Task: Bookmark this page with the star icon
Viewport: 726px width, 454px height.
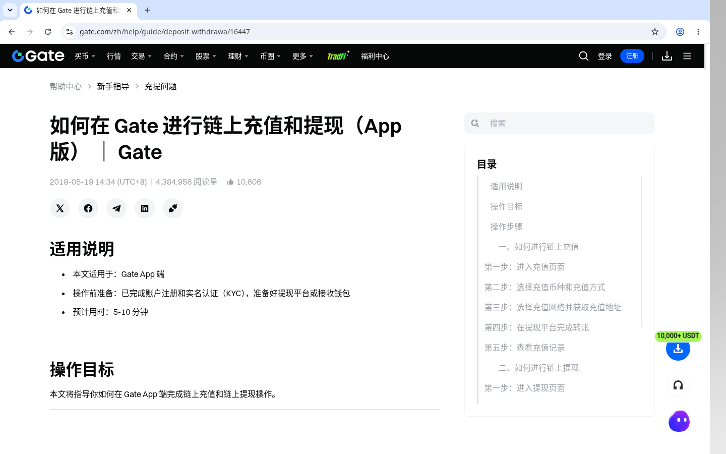Action: [655, 32]
